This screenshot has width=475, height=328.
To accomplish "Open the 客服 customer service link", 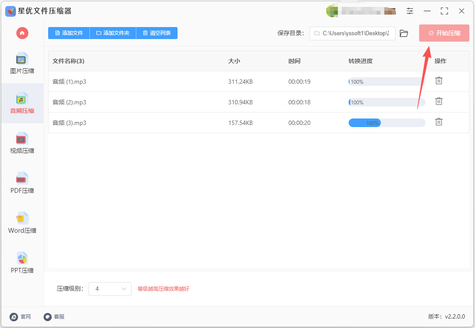I will pos(54,317).
